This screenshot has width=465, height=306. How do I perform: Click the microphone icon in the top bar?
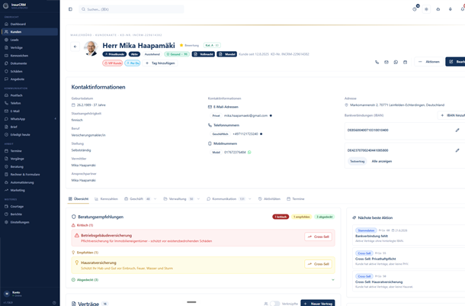point(451,9)
